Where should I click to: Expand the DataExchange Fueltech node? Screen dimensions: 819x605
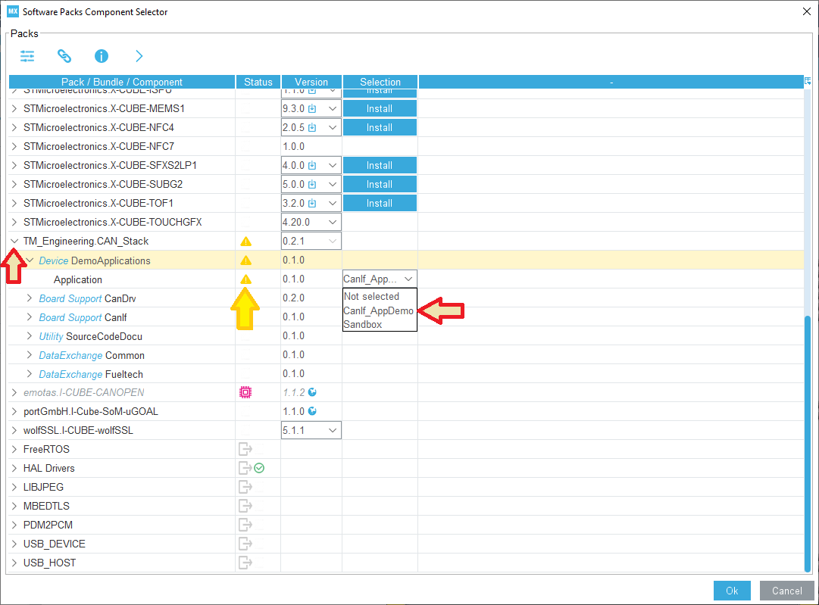tap(30, 374)
